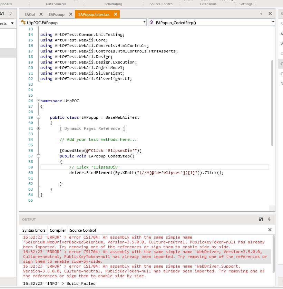The width and height of the screenshot is (283, 289).
Task: Close the EAPopup.tstest.cs tab
Action: (116, 14)
